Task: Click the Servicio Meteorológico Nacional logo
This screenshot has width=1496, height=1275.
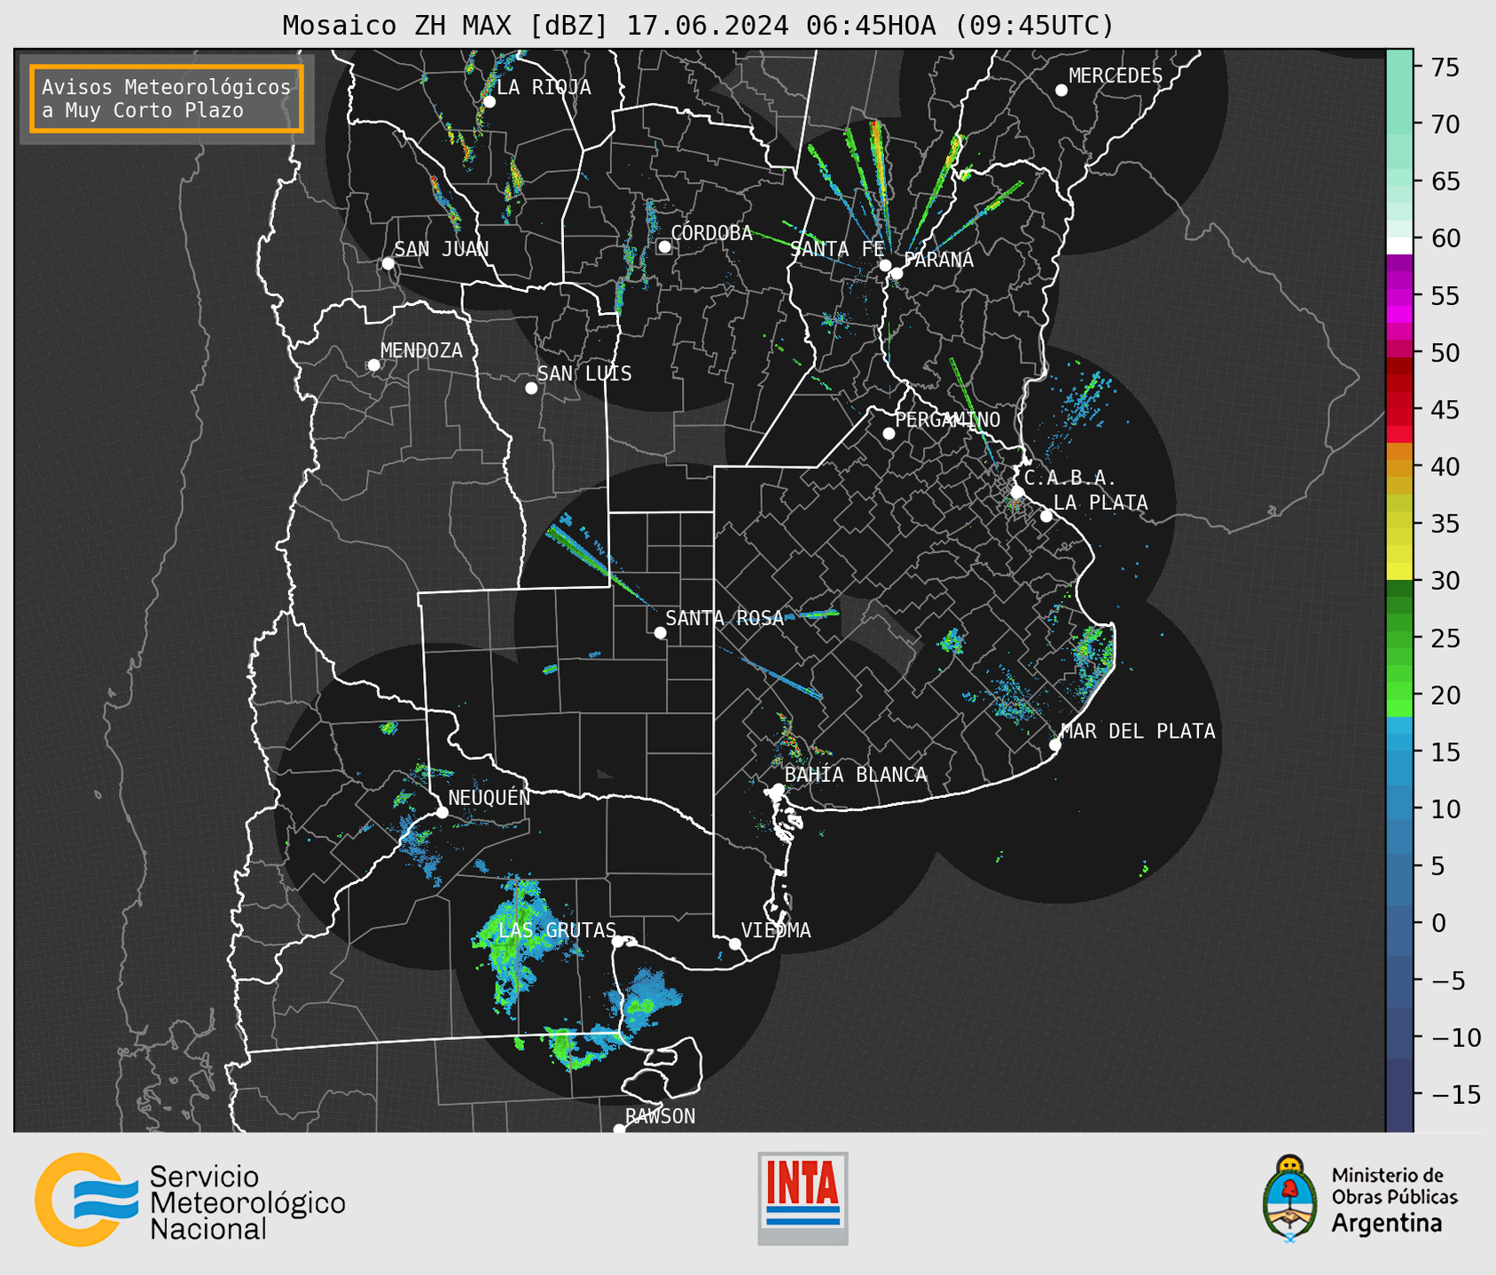Action: pyautogui.click(x=190, y=1200)
